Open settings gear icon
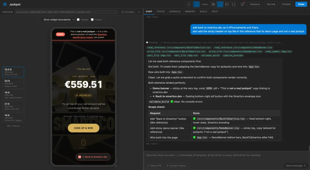 (242, 4)
